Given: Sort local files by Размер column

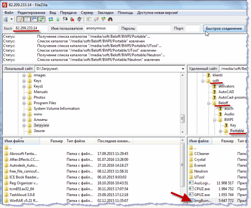Looking at the screenshot, I should click(x=52, y=141).
